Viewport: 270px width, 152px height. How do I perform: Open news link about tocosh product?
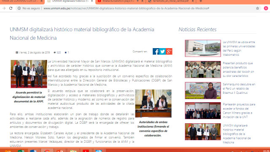[x=238, y=69]
